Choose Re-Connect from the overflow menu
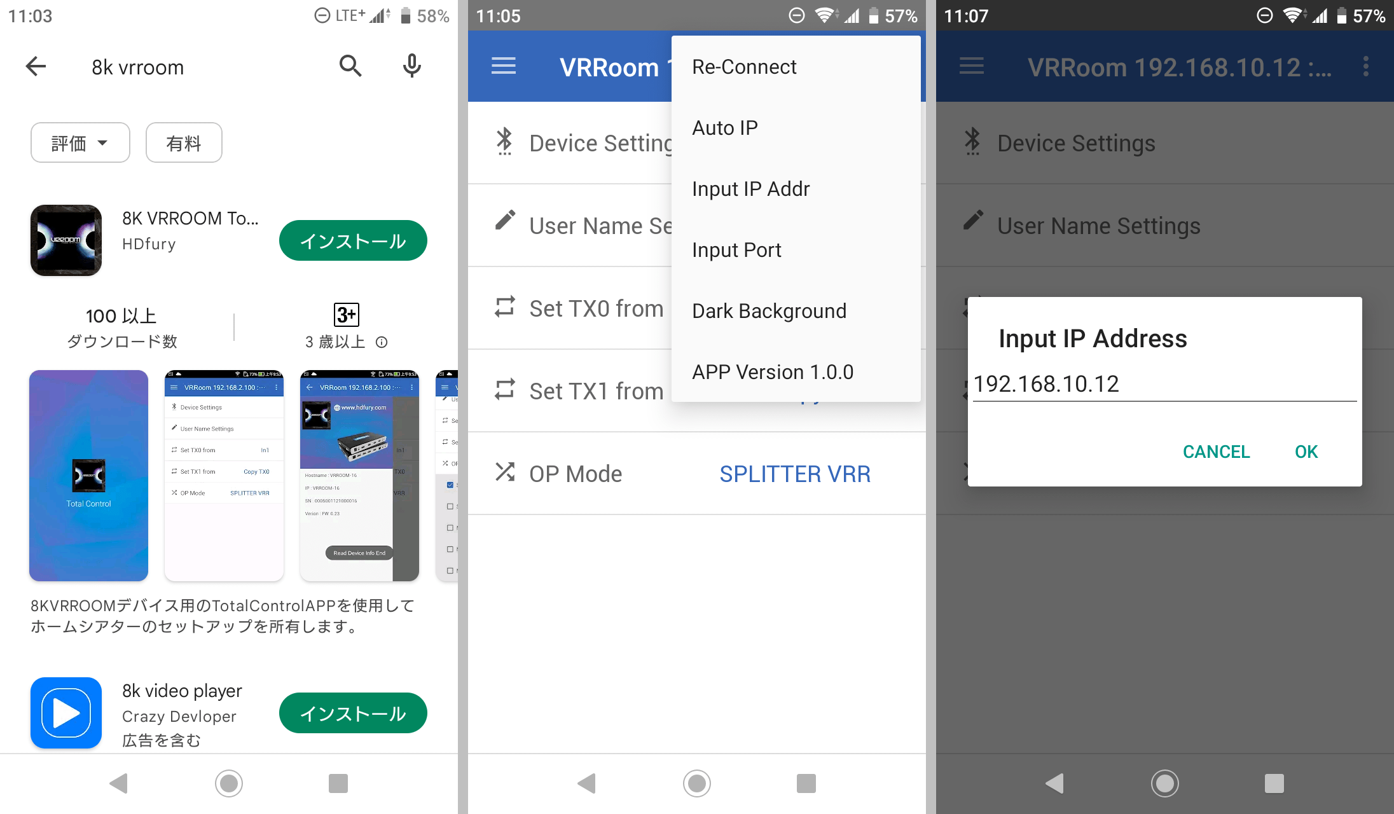The image size is (1394, 814). click(x=796, y=67)
